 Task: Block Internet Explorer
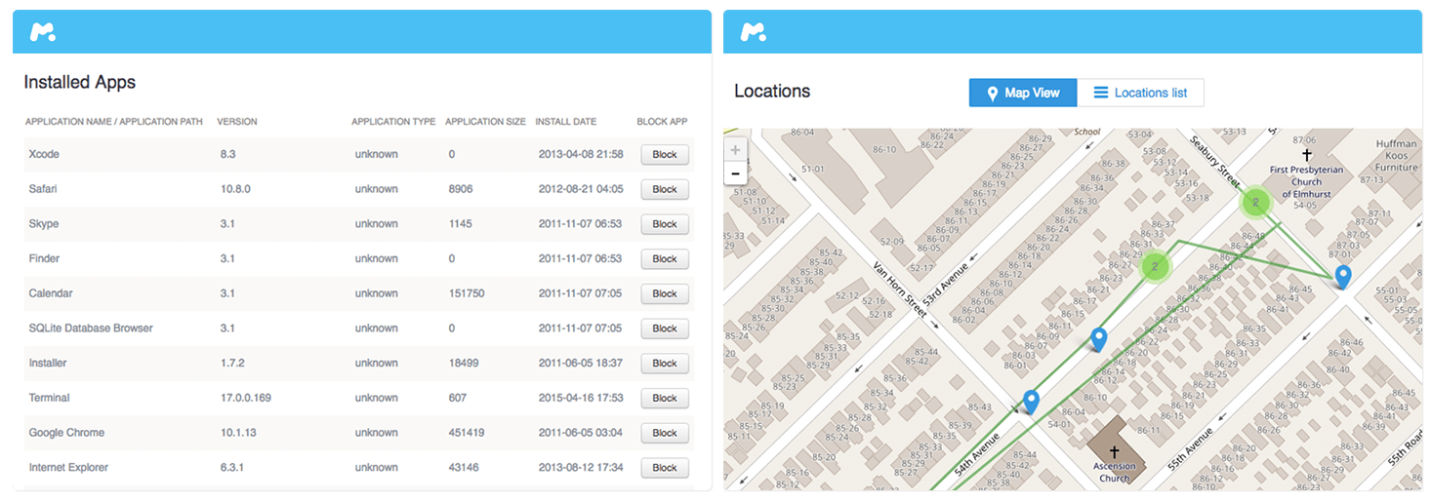point(664,468)
